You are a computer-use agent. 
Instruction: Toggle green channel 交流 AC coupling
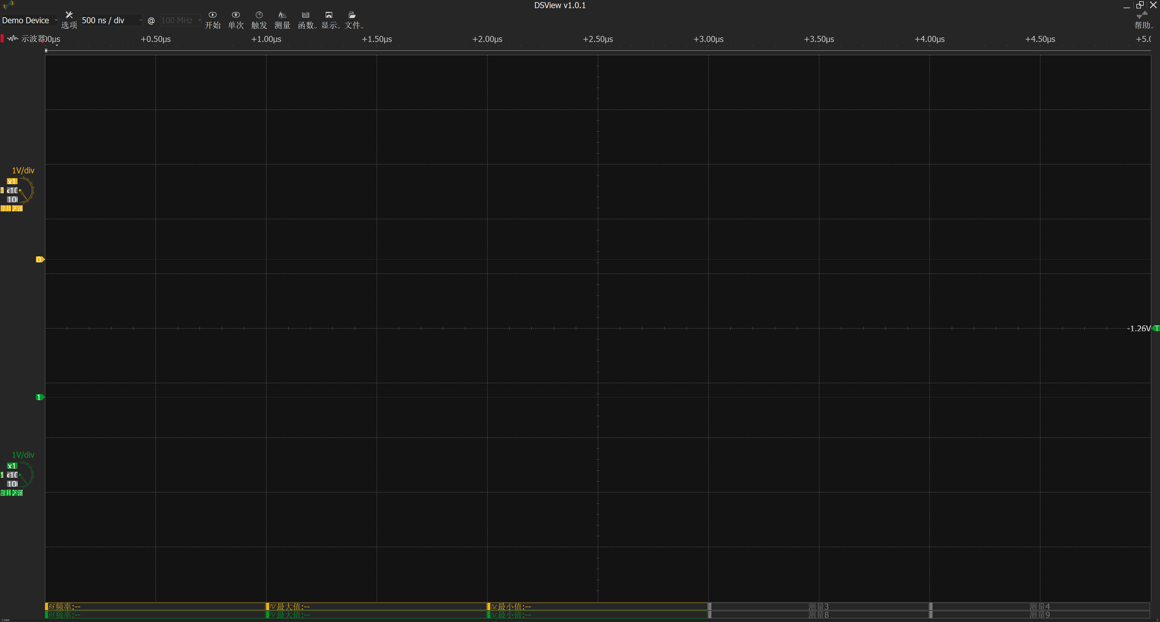[x=17, y=493]
